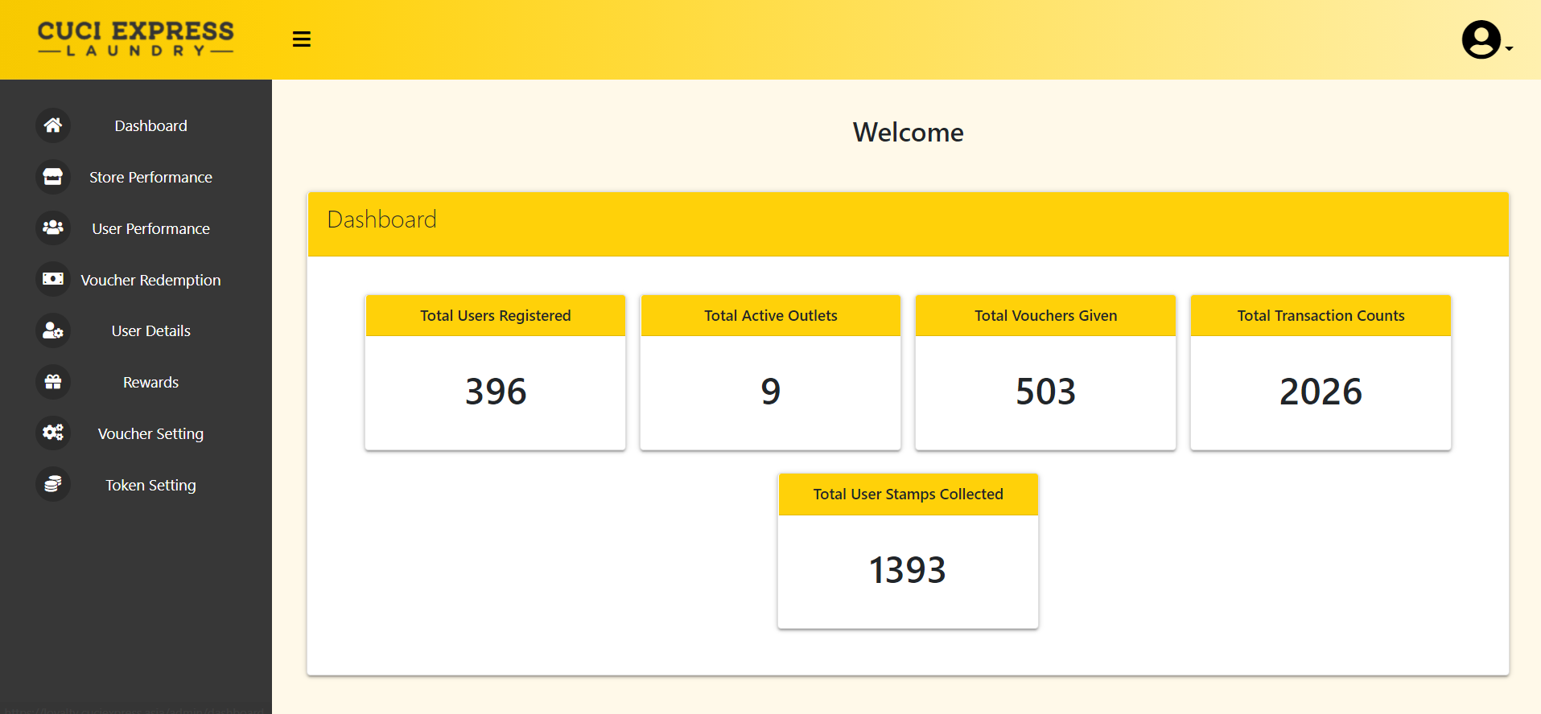Screen dimensions: 1541x714
Task: Click Total User Stamps Collected header
Action: 909,494
